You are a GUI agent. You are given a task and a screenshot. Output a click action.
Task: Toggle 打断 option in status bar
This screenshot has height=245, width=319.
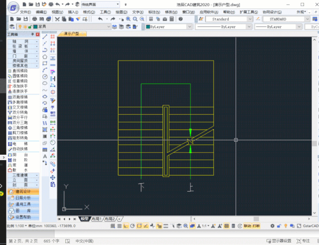[x=256, y=226]
